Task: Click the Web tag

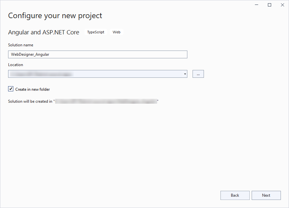Action: tap(117, 32)
